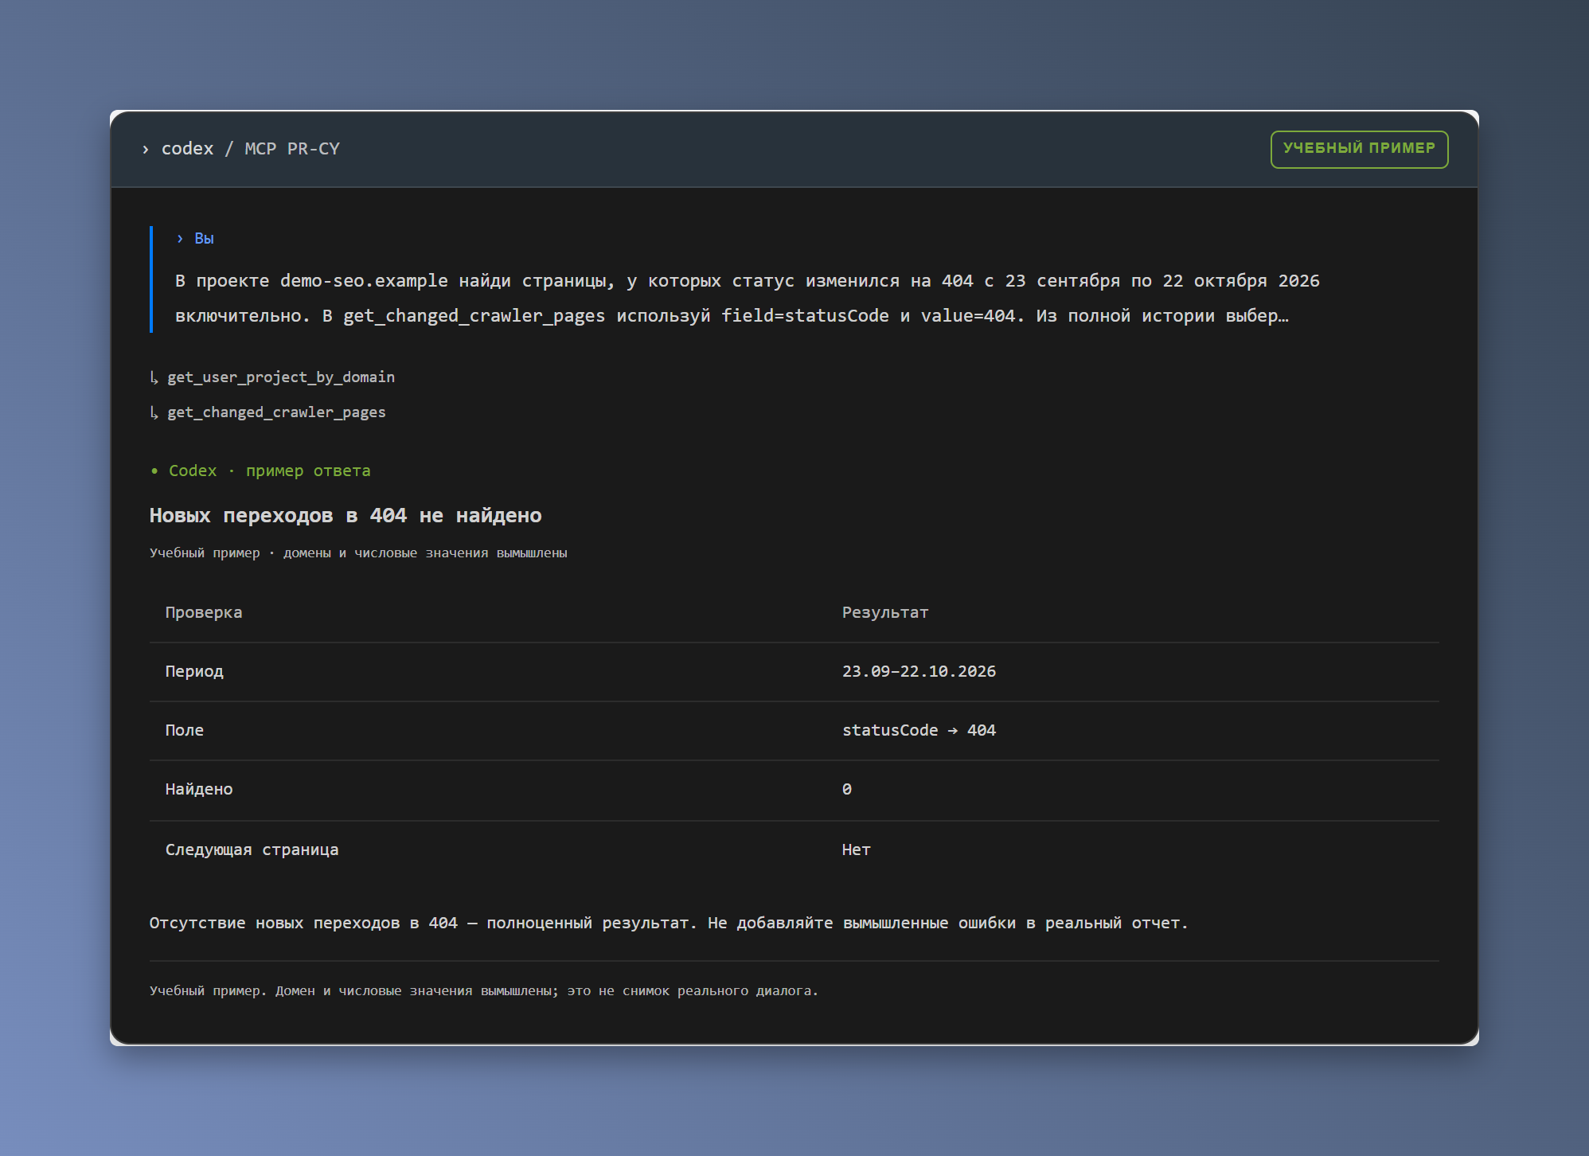Click the 'Результат' column header
Image resolution: width=1589 pixels, height=1156 pixels.
(885, 612)
